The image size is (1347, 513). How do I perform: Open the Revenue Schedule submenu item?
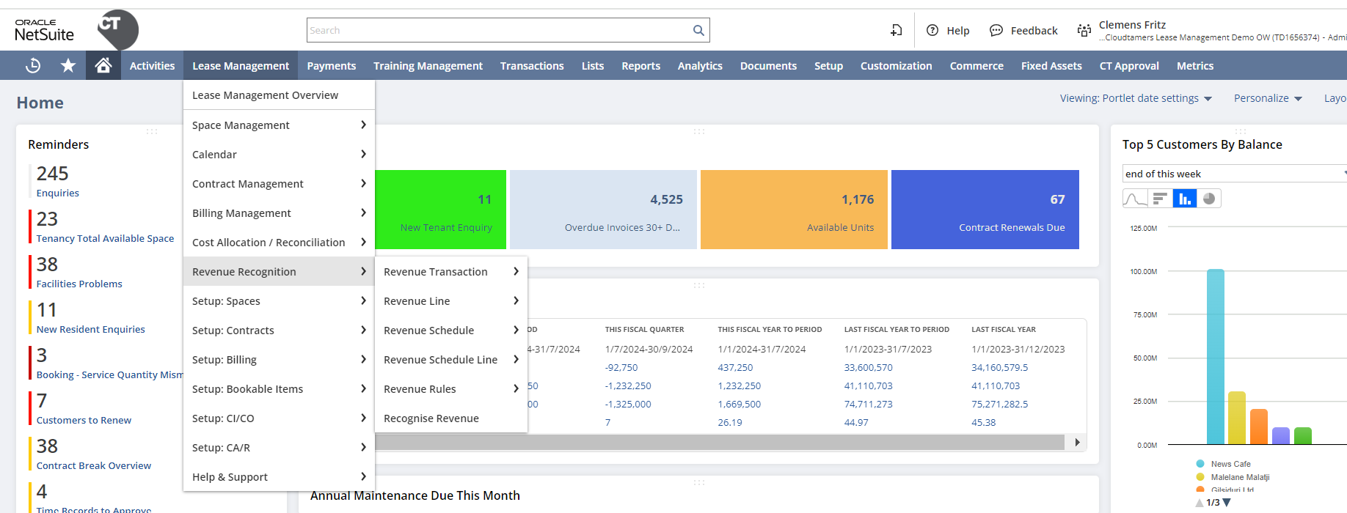451,331
